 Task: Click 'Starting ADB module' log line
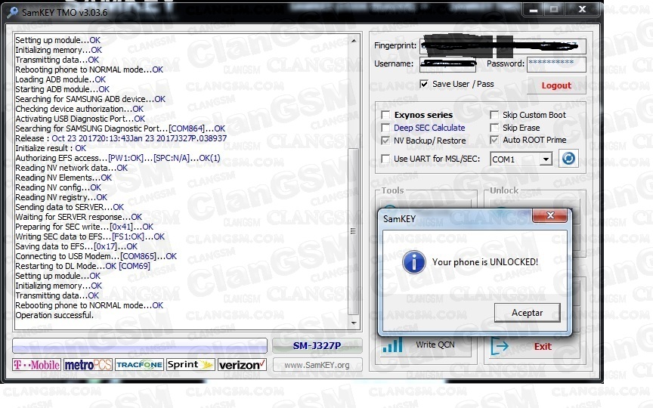[63, 89]
